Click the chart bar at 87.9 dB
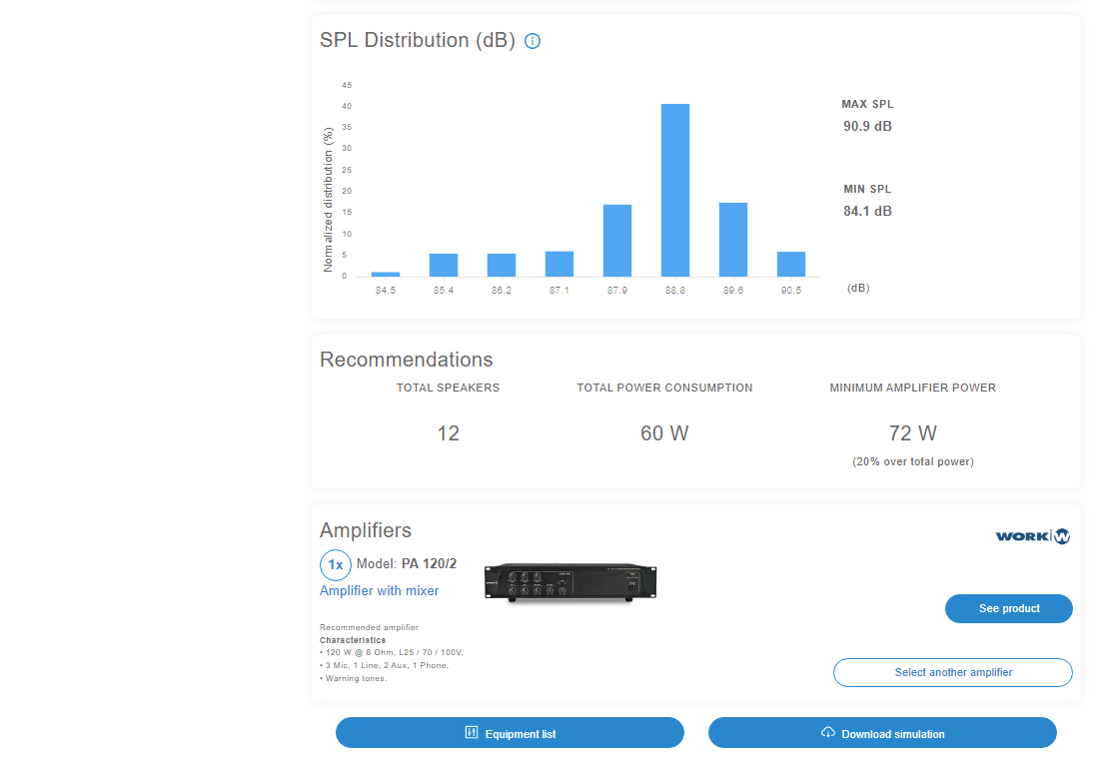 point(617,241)
